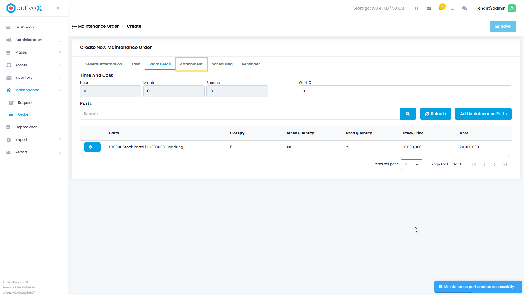Click the Slot Qty column header

(237, 133)
